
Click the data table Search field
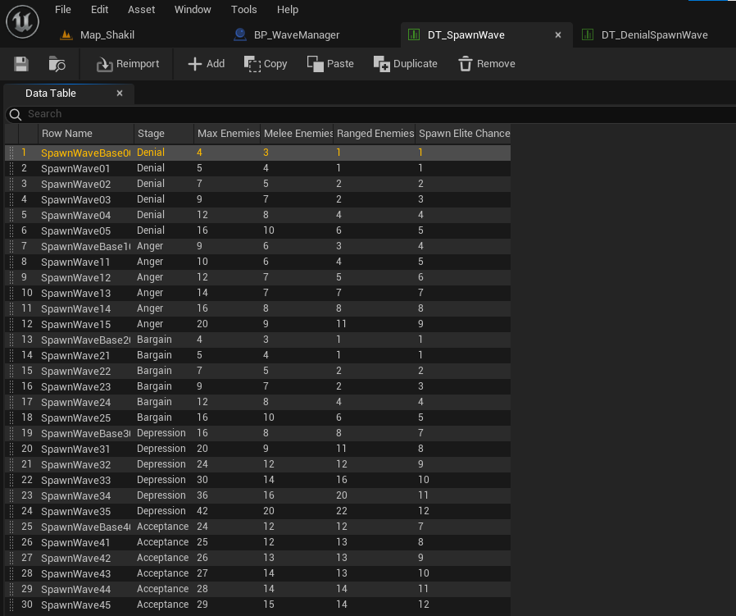pos(370,114)
